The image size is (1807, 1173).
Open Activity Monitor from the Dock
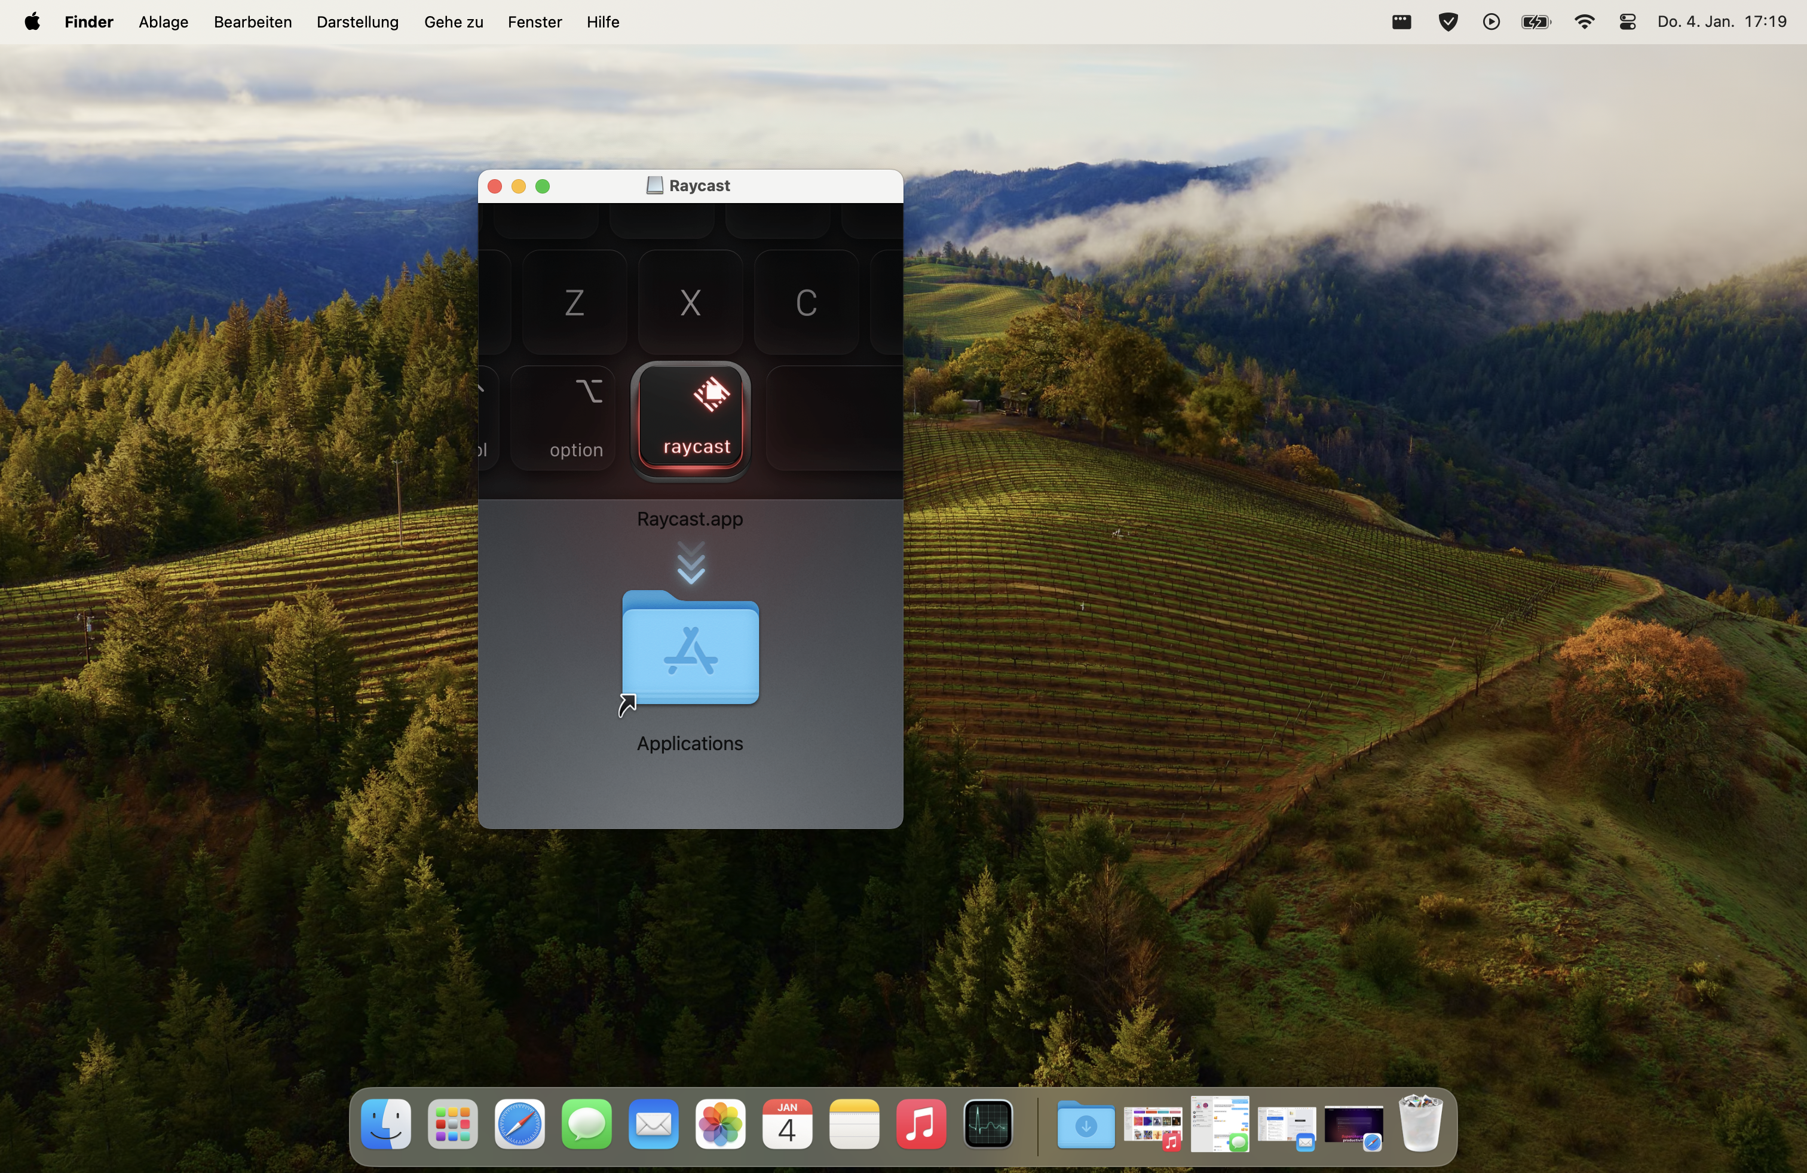pyautogui.click(x=988, y=1123)
